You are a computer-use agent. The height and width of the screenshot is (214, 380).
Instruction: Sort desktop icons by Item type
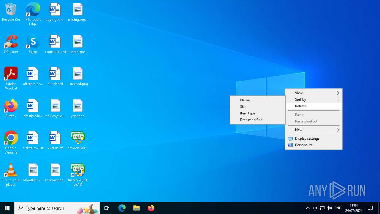[x=258, y=113]
